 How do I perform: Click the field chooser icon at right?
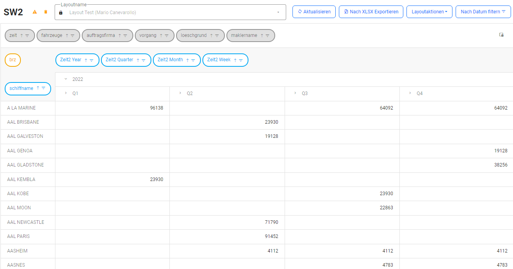(502, 35)
